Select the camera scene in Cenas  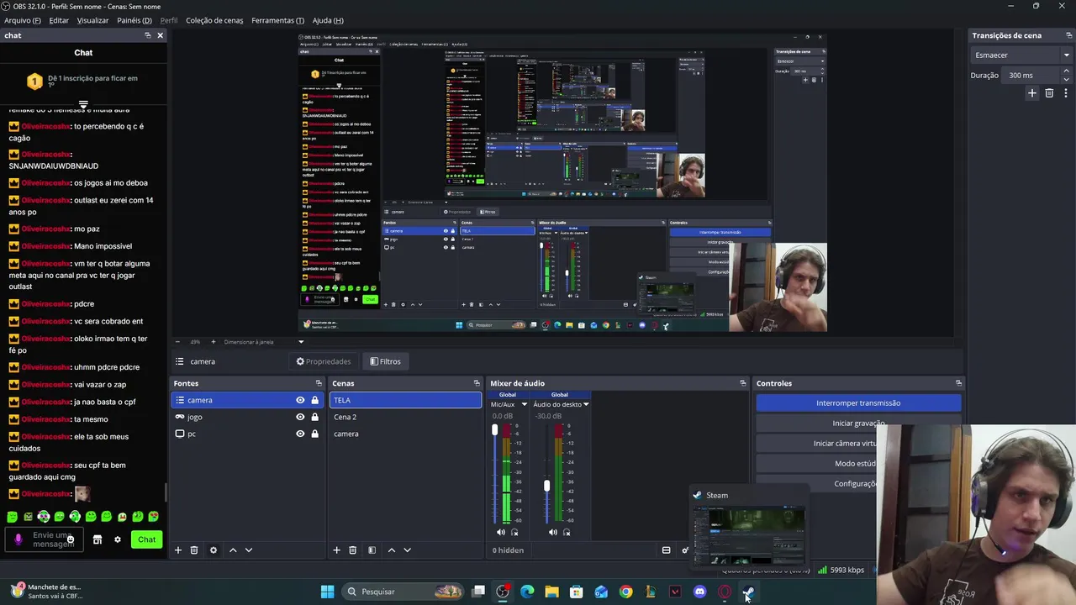coord(405,434)
